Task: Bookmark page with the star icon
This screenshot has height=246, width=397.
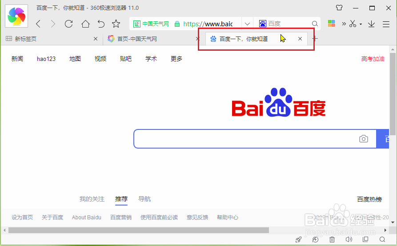Action: (x=116, y=24)
